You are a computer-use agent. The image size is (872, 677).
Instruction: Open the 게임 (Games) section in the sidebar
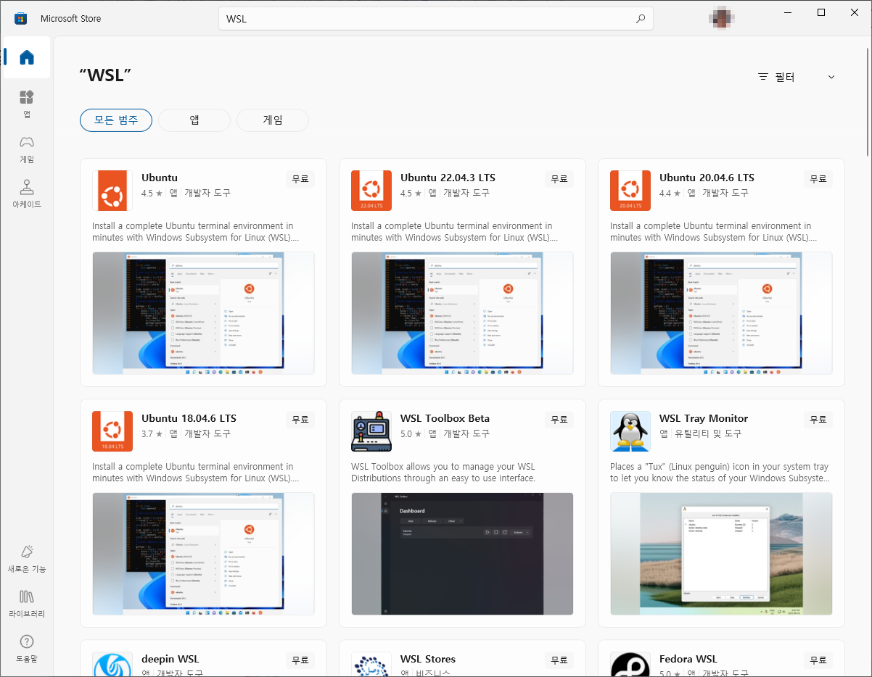(27, 149)
